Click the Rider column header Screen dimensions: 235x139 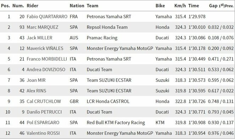click(32, 6)
